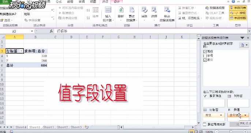Screen dimensions: 251x133
Task: Click Ungroup (取消组合) in the ribbon
Action: coord(66,13)
